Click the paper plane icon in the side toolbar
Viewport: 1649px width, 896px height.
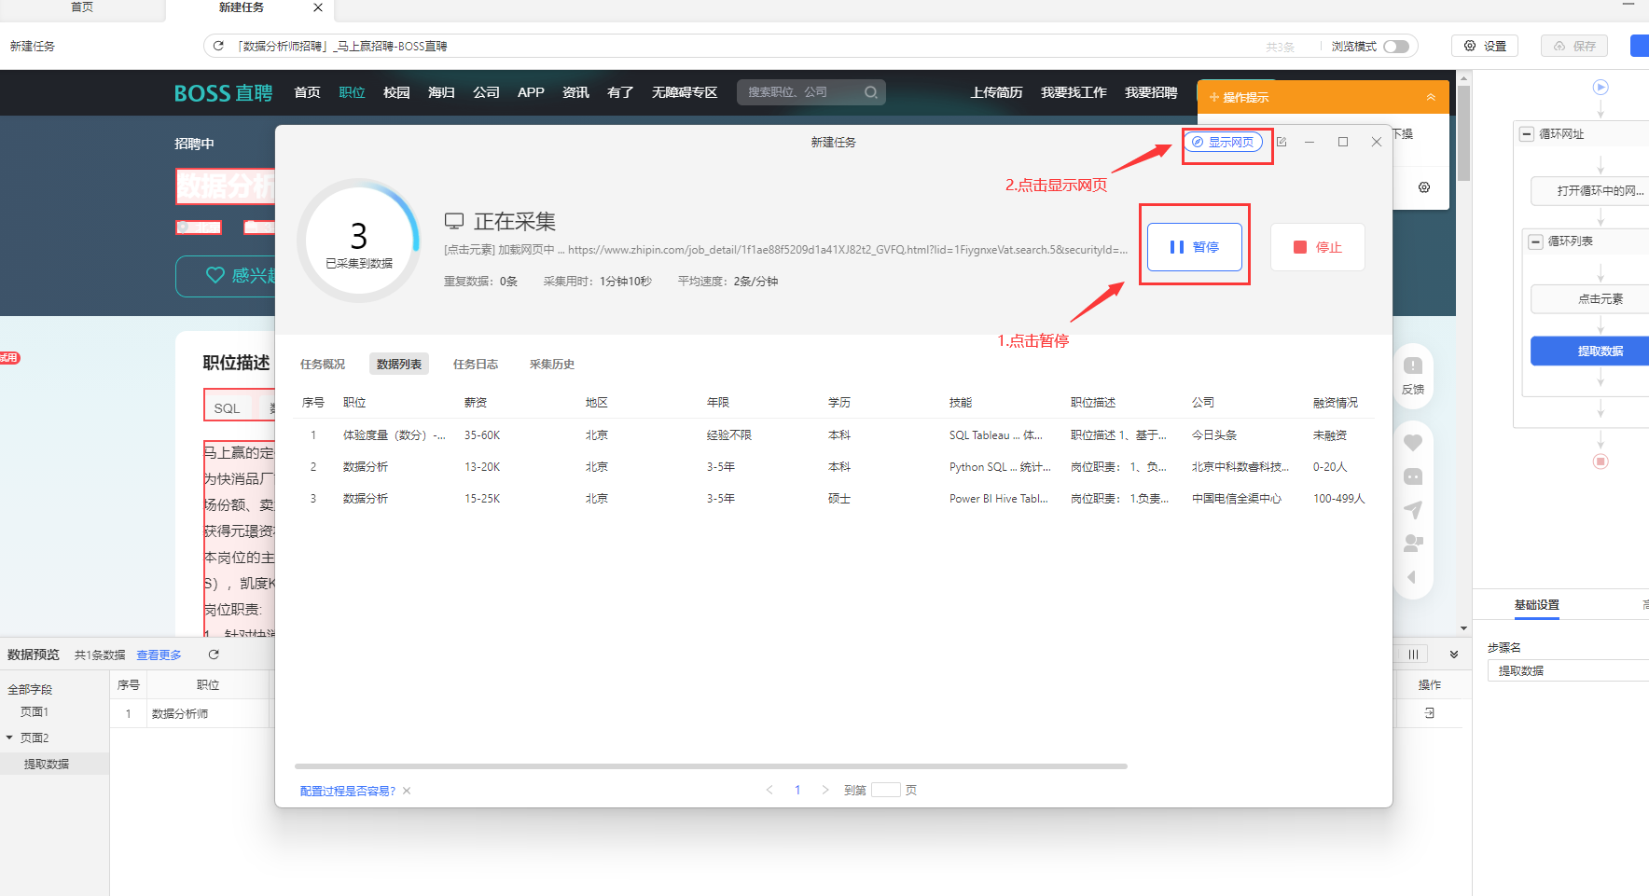click(1413, 510)
